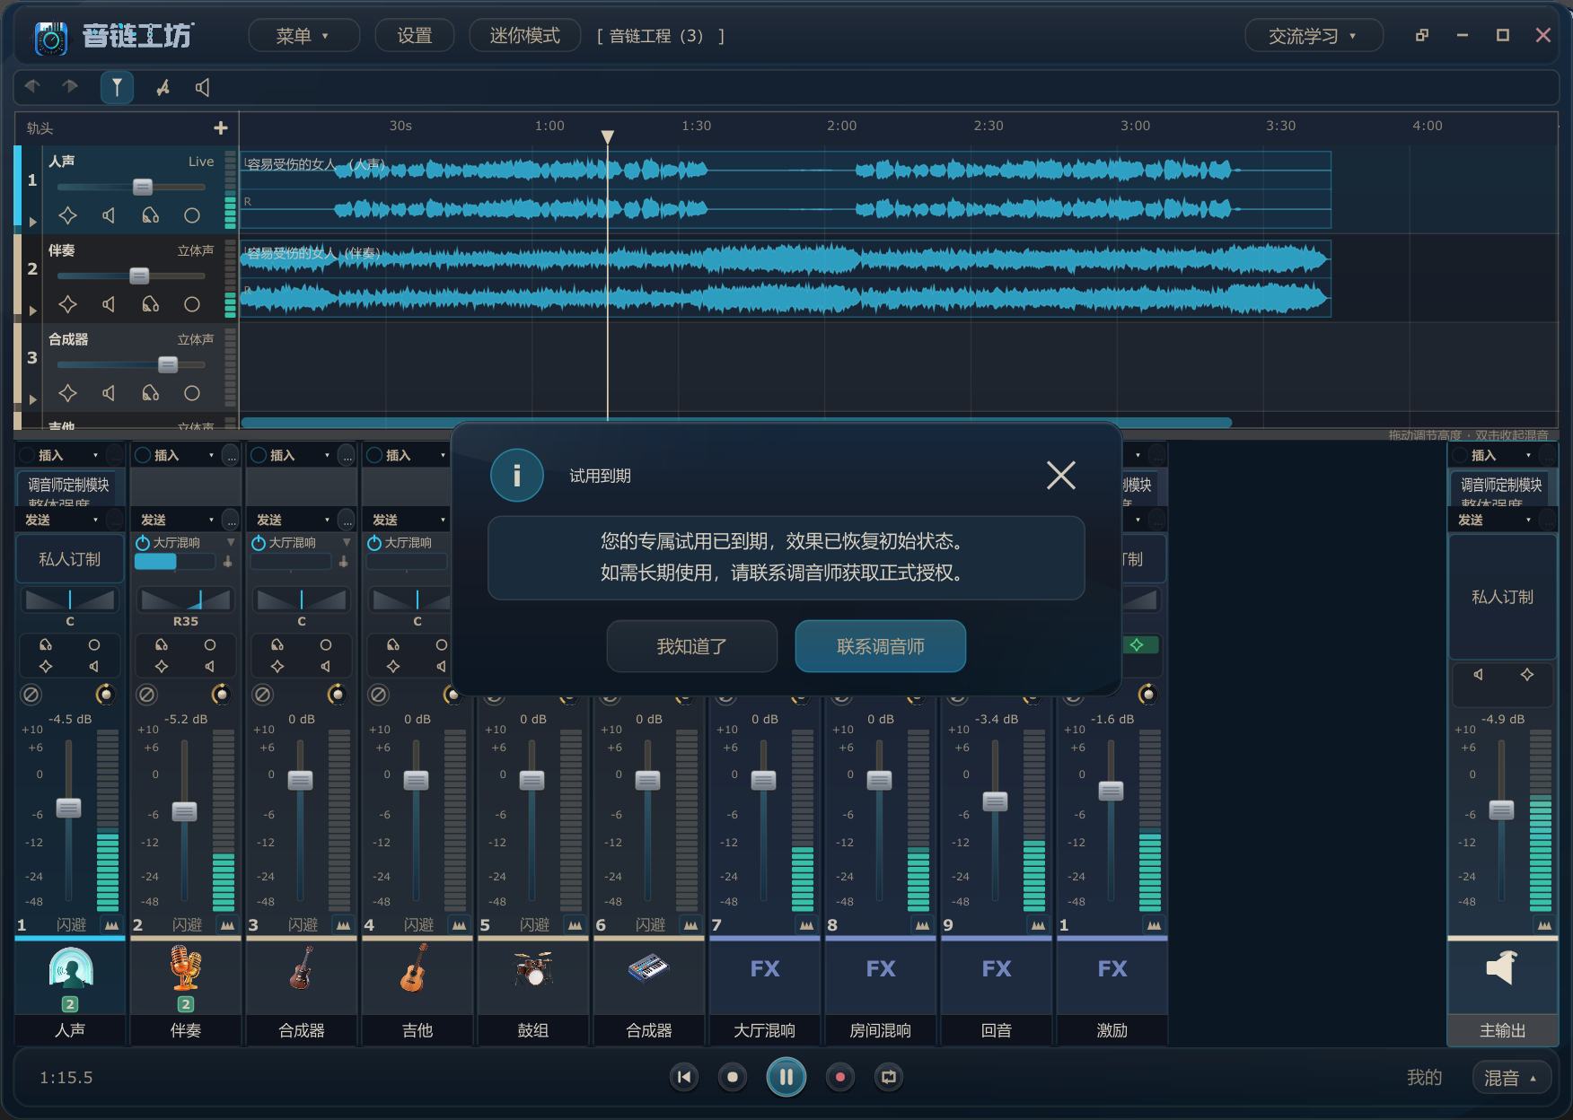
Task: Select the 伴奏 microphone channel icon
Action: (x=186, y=968)
